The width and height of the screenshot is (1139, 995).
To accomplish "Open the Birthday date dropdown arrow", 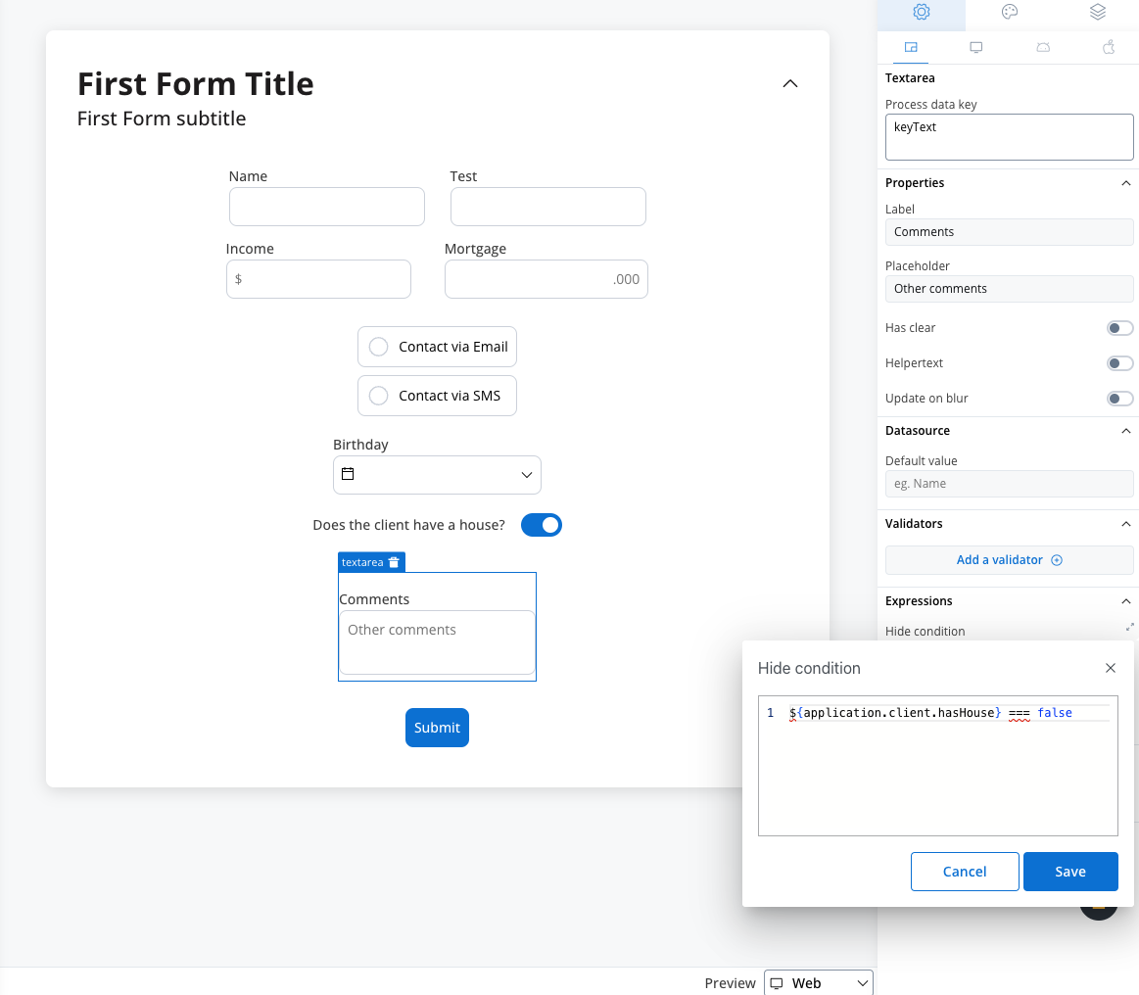I will (527, 475).
